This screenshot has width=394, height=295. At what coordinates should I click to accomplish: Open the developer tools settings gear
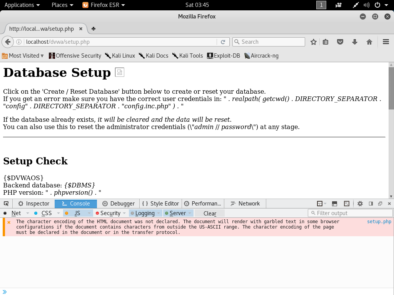[x=360, y=204]
